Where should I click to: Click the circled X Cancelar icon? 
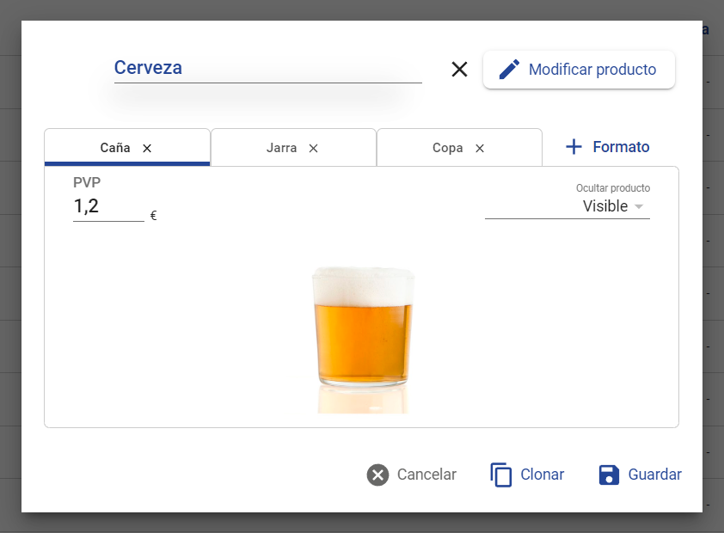pos(377,475)
